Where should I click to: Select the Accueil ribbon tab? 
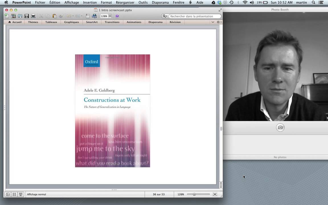tap(15, 22)
